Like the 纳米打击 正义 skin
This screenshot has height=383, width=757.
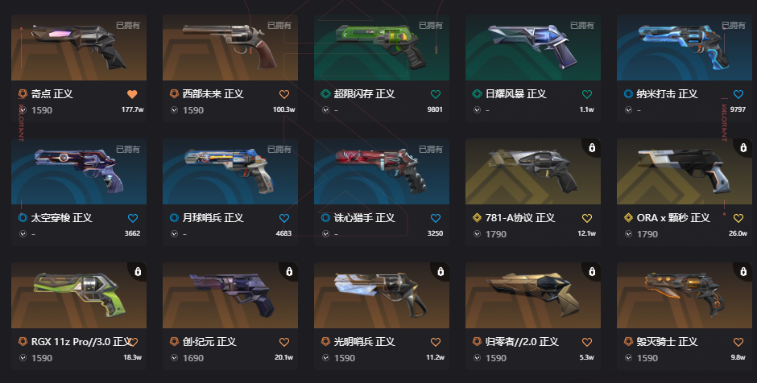coord(738,94)
